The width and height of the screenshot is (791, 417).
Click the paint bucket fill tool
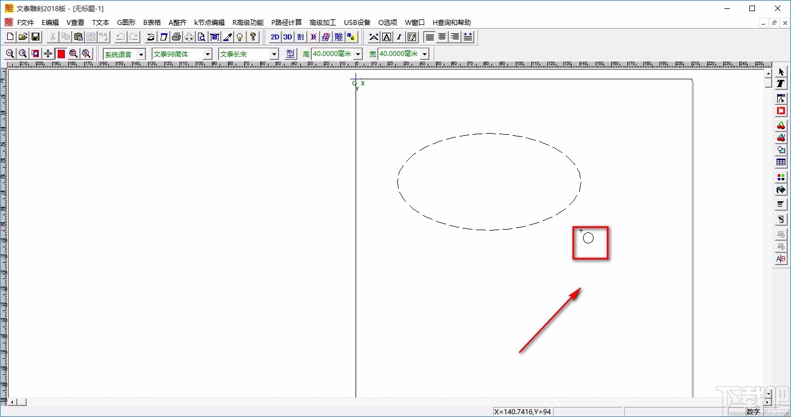click(781, 190)
